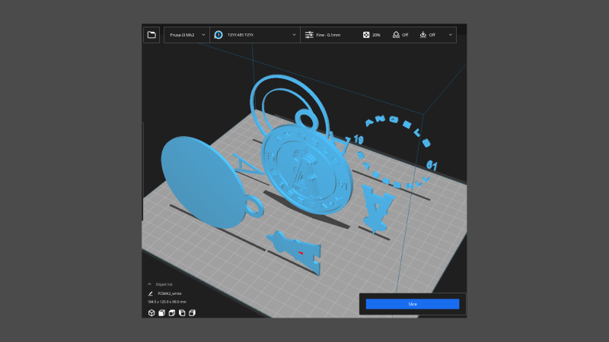This screenshot has width=609, height=342.
Task: Open the file folder icon
Action: [x=151, y=35]
